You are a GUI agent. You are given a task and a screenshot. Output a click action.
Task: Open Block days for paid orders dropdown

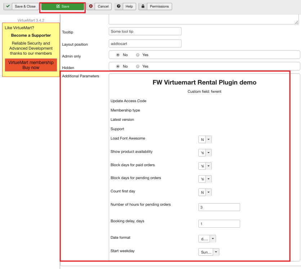(205, 166)
